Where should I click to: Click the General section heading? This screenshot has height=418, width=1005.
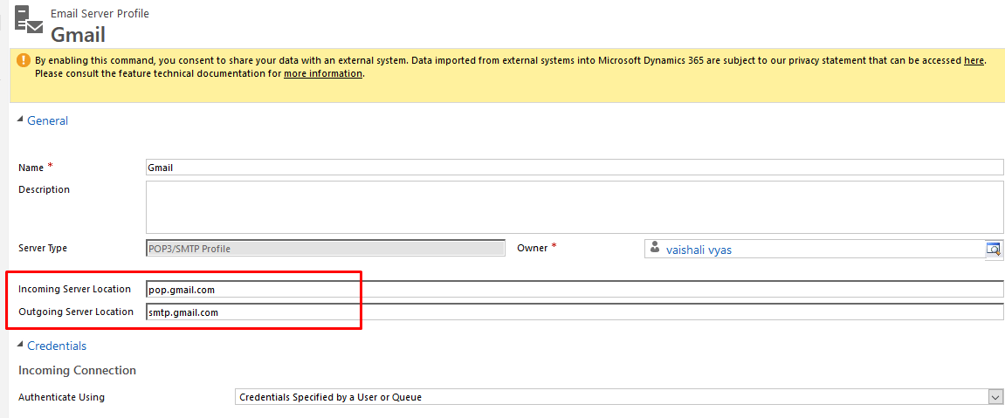click(47, 120)
